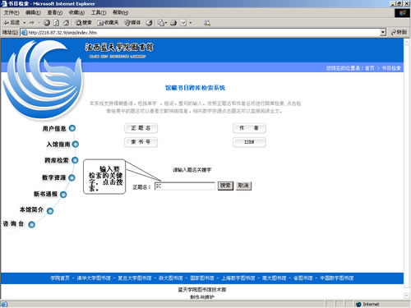Click the 正题名 keyword input field
The height and width of the screenshot is (308, 411).
click(x=185, y=186)
